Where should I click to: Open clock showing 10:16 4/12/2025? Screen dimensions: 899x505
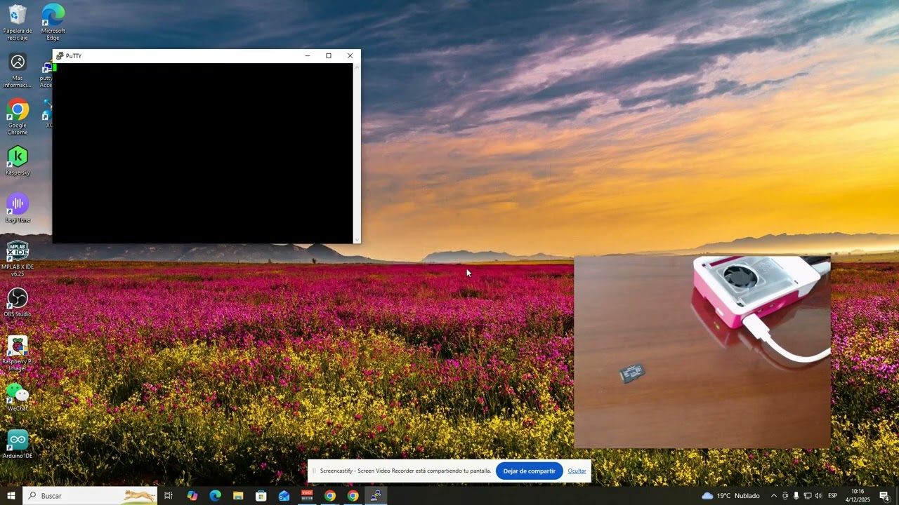(857, 496)
